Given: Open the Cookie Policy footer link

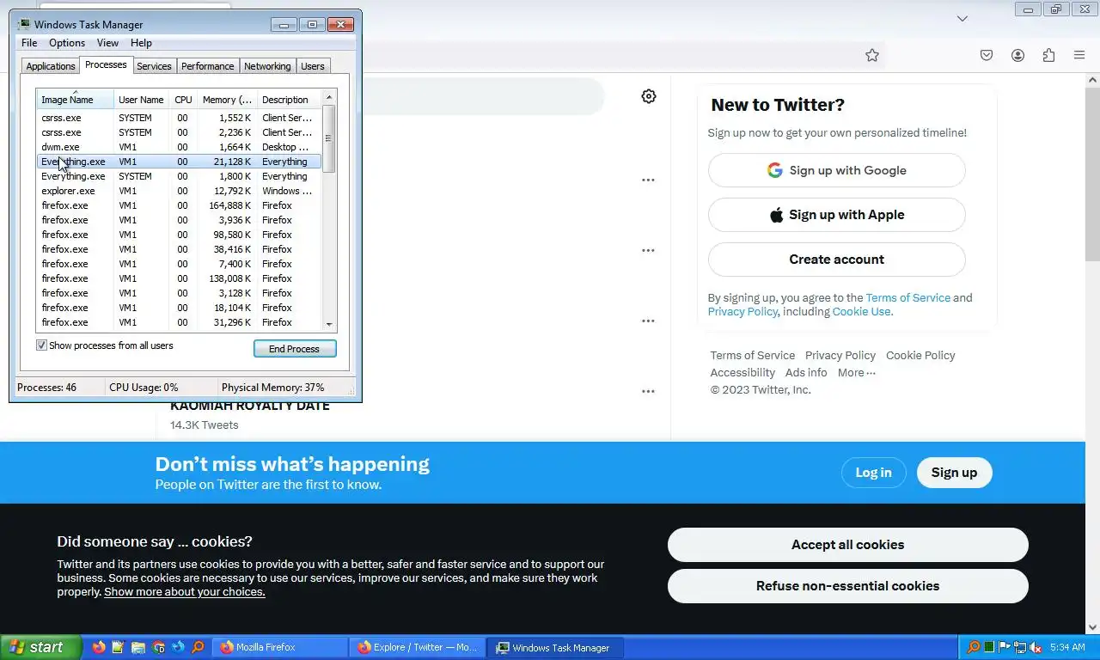Looking at the screenshot, I should point(920,355).
